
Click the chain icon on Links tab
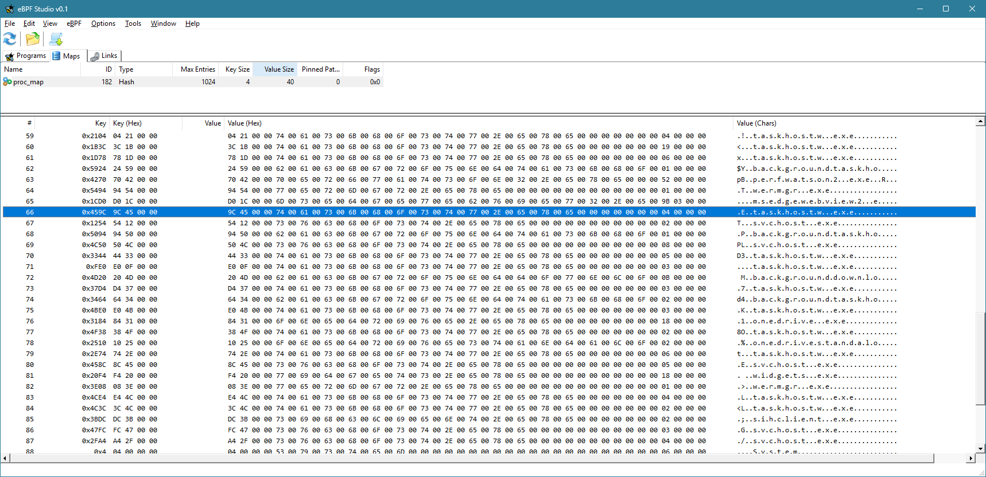point(95,56)
